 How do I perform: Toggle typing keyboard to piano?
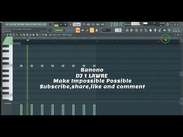[x=78, y=30]
